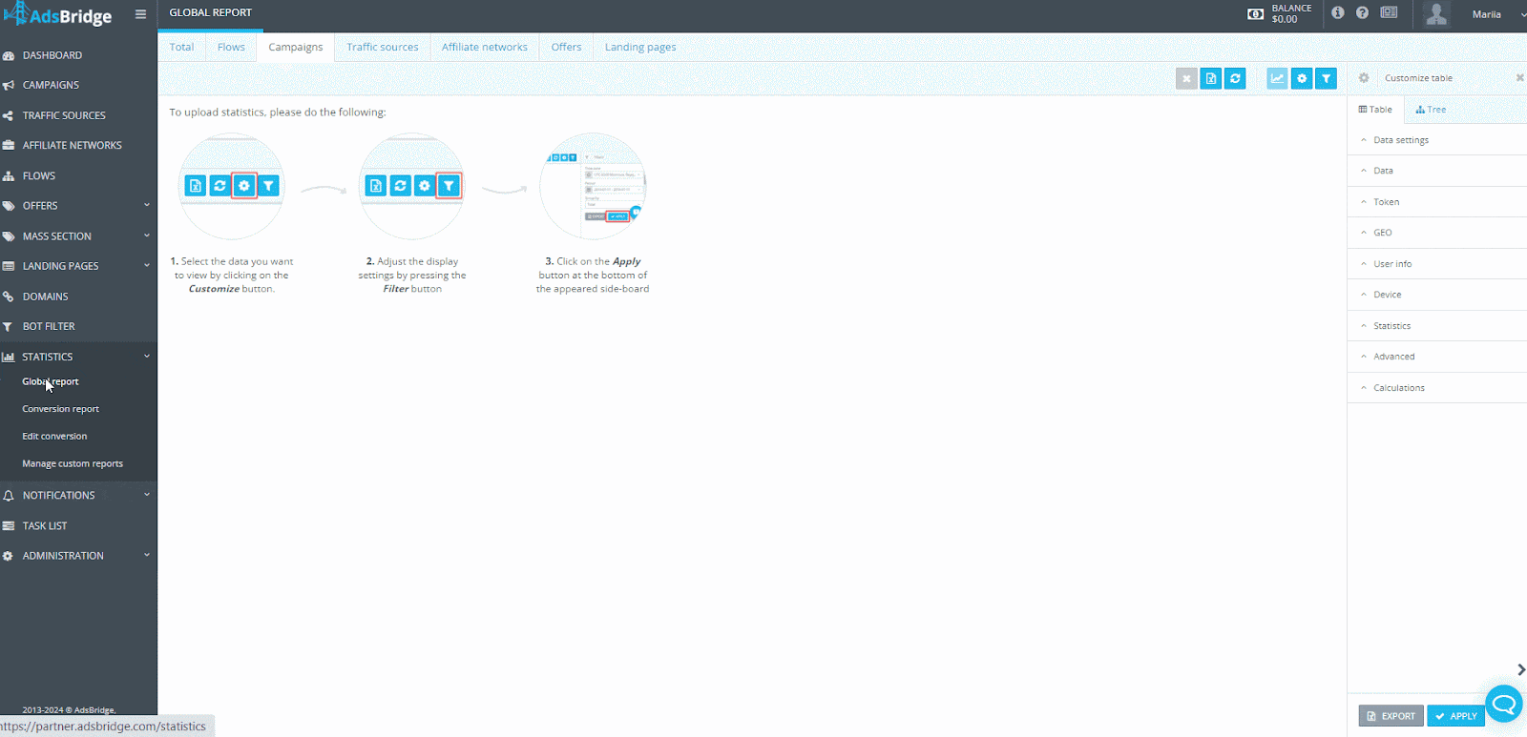Select Tree view tab
1527x737 pixels.
(1431, 110)
